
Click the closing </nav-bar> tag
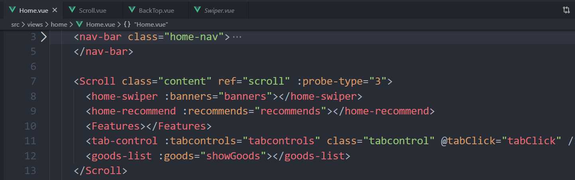pos(103,52)
